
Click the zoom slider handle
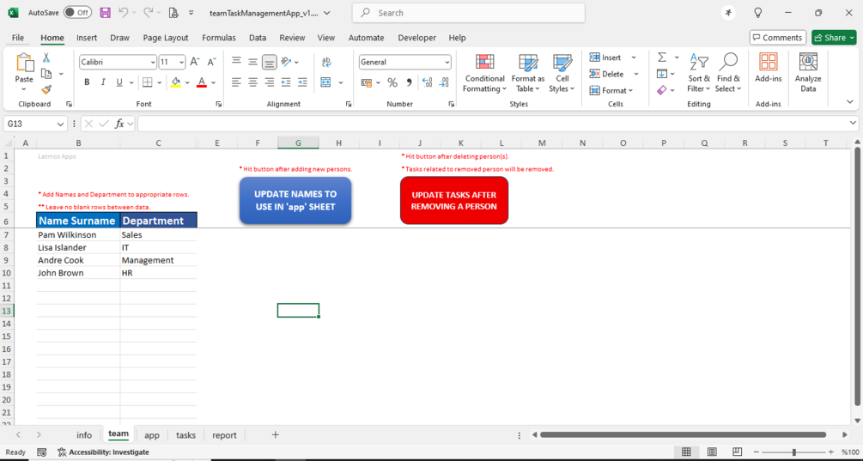pos(793,452)
